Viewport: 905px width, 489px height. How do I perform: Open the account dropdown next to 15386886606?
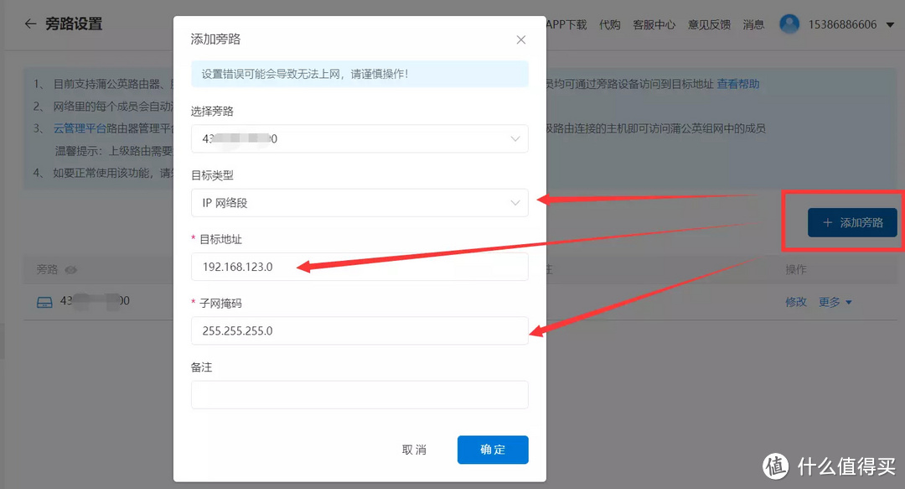coord(892,24)
